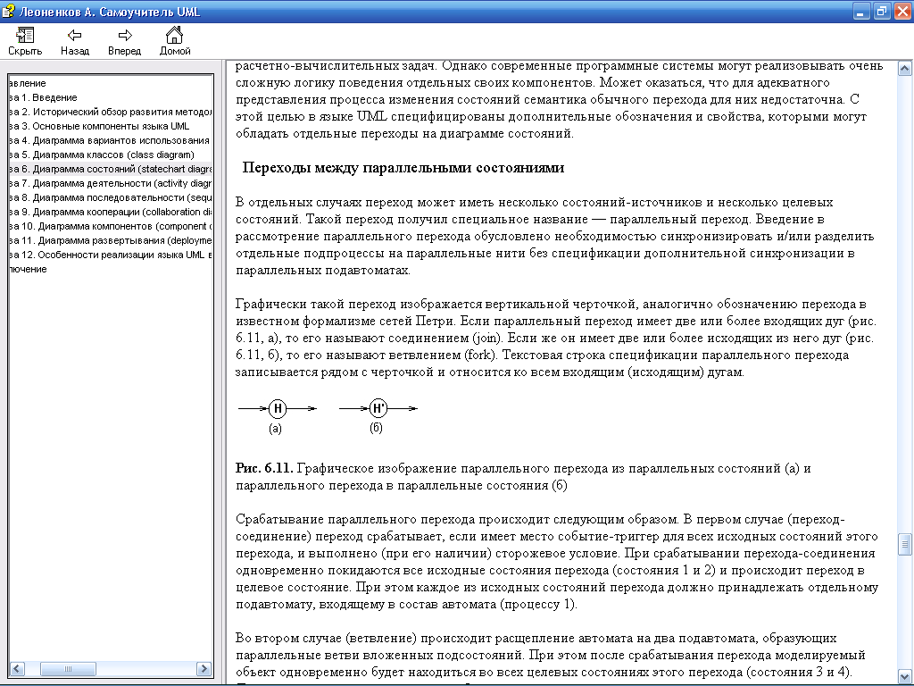Image resolution: width=914 pixels, height=686 pixels.
Task: Open chapter 8. Диаграмма последовательности
Action: [111, 197]
